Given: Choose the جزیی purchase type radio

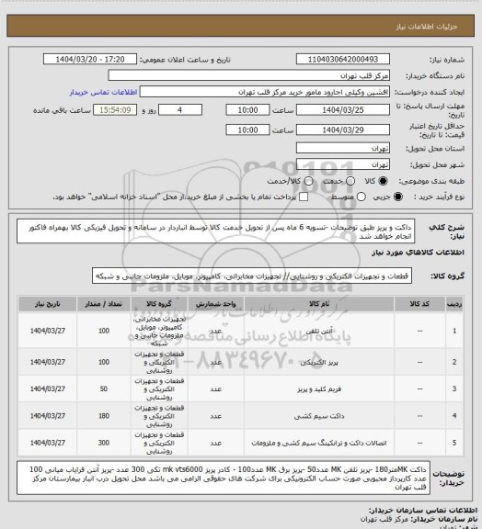Looking at the screenshot, I should click(398, 197).
